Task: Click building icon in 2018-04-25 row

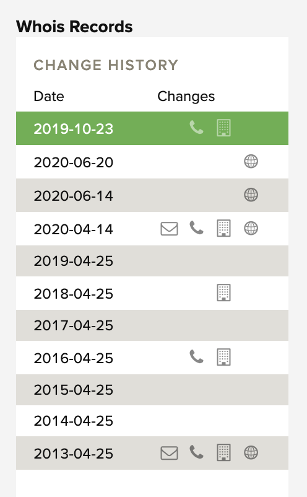Action: point(224,292)
